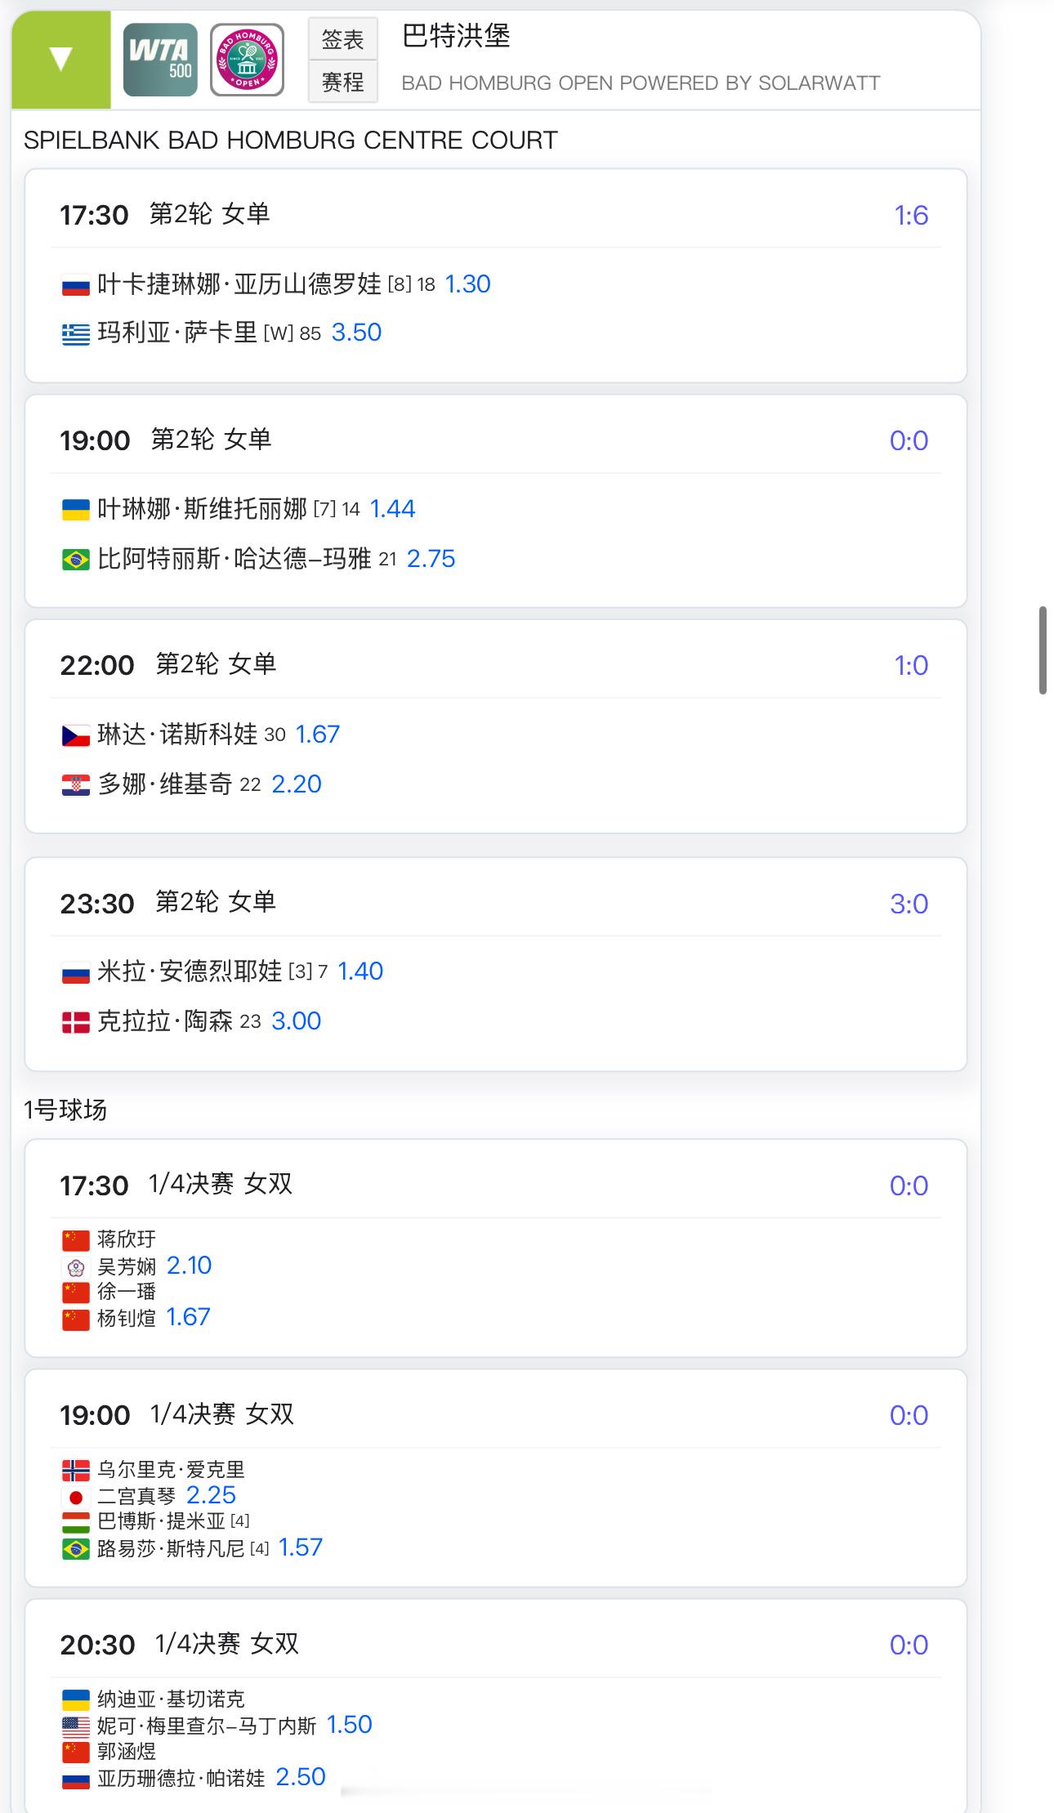
Task: Open the 签表 draw tab
Action: pos(343,39)
